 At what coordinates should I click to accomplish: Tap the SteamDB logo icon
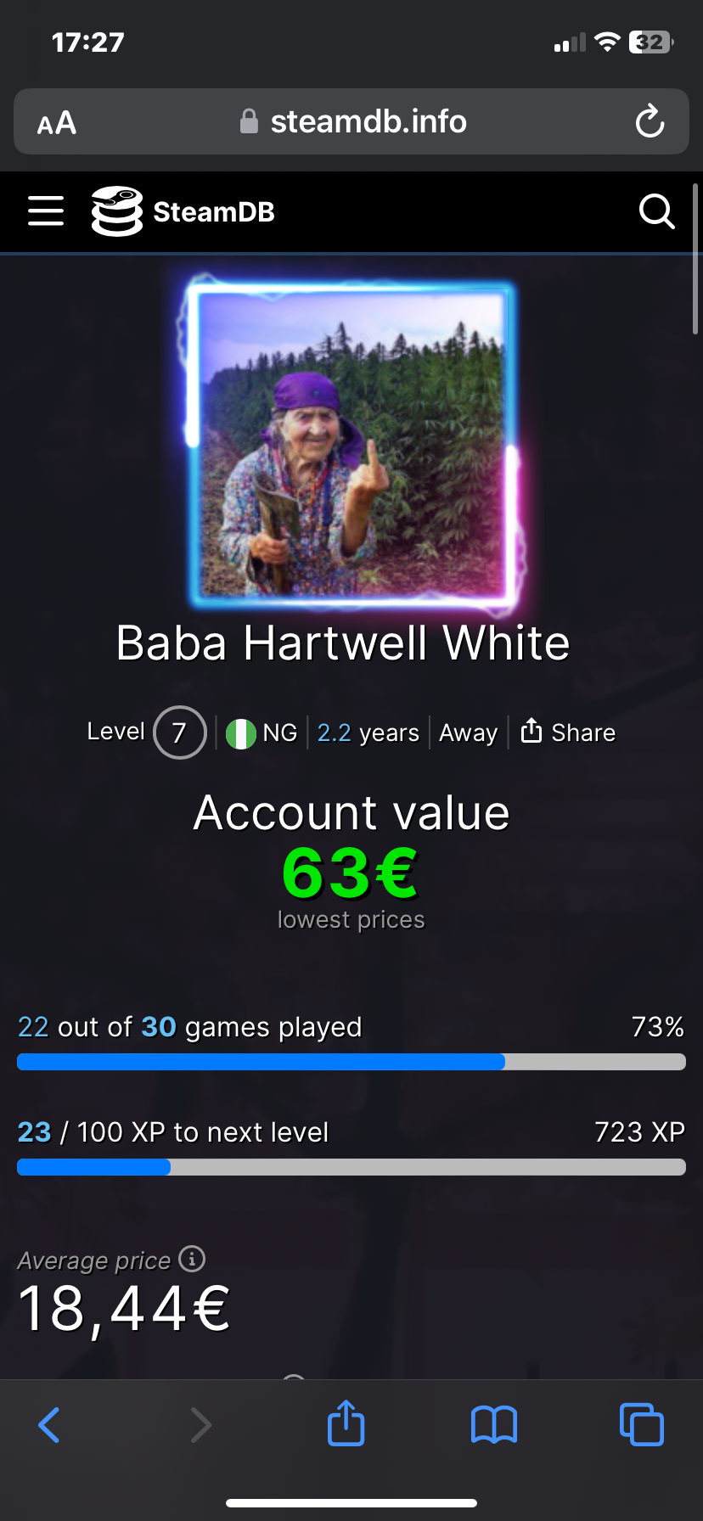(x=117, y=211)
